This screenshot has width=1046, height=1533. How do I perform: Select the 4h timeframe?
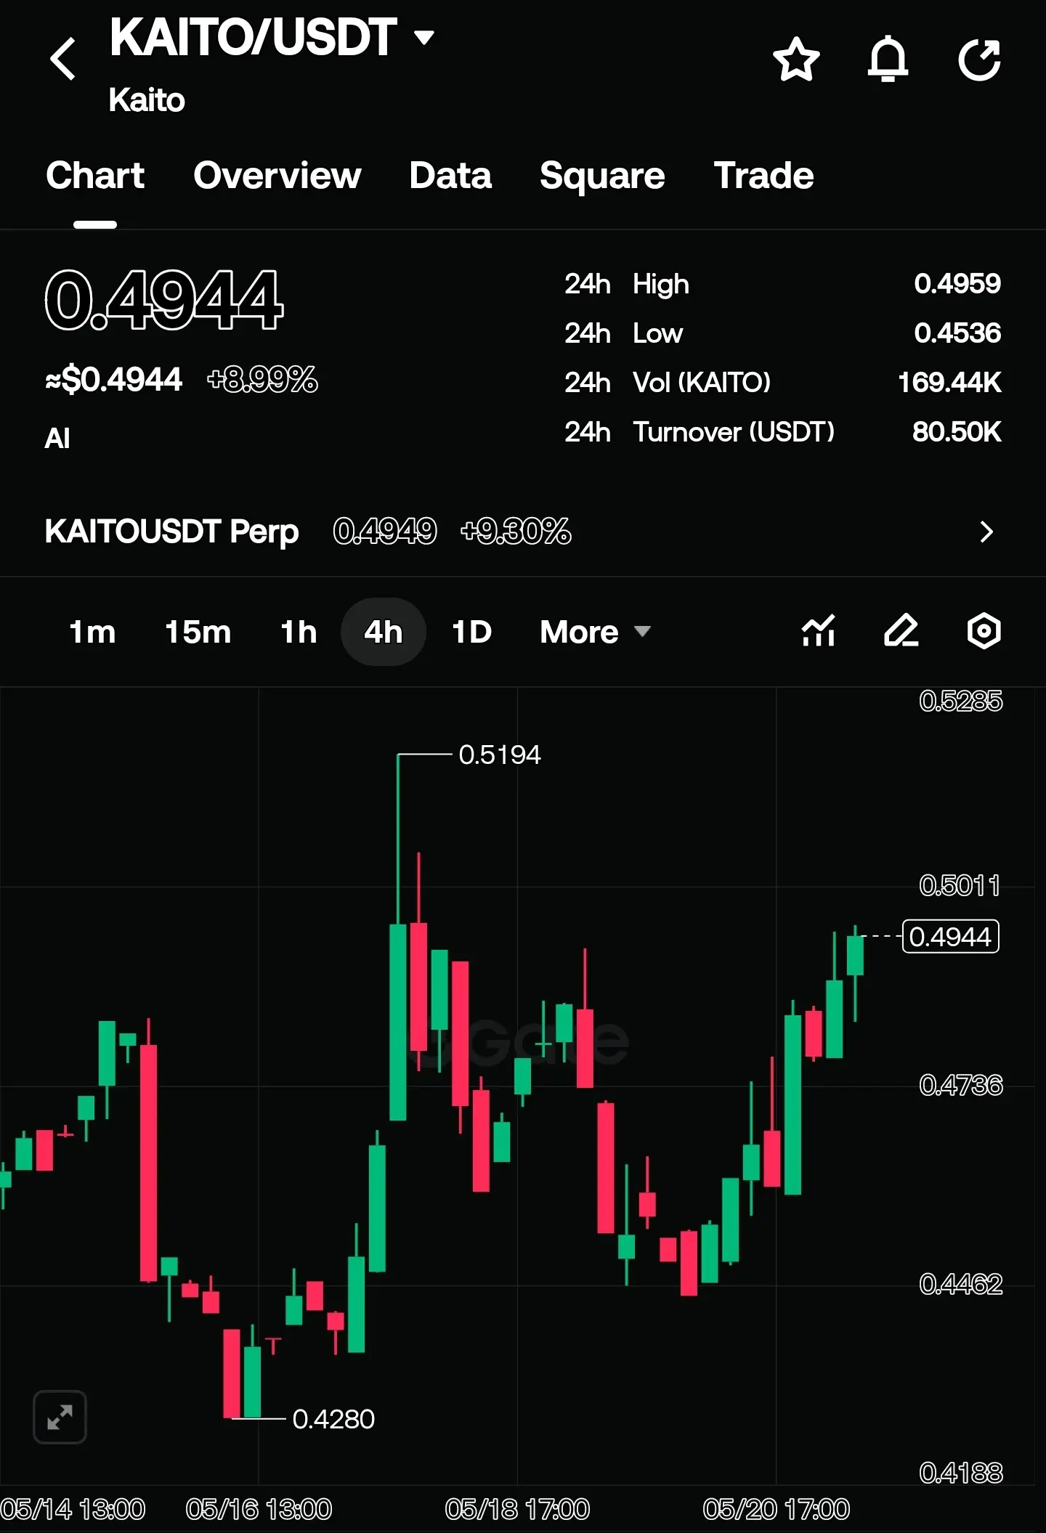383,632
